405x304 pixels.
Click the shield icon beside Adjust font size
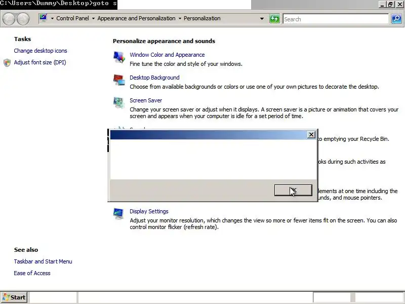(x=7, y=62)
